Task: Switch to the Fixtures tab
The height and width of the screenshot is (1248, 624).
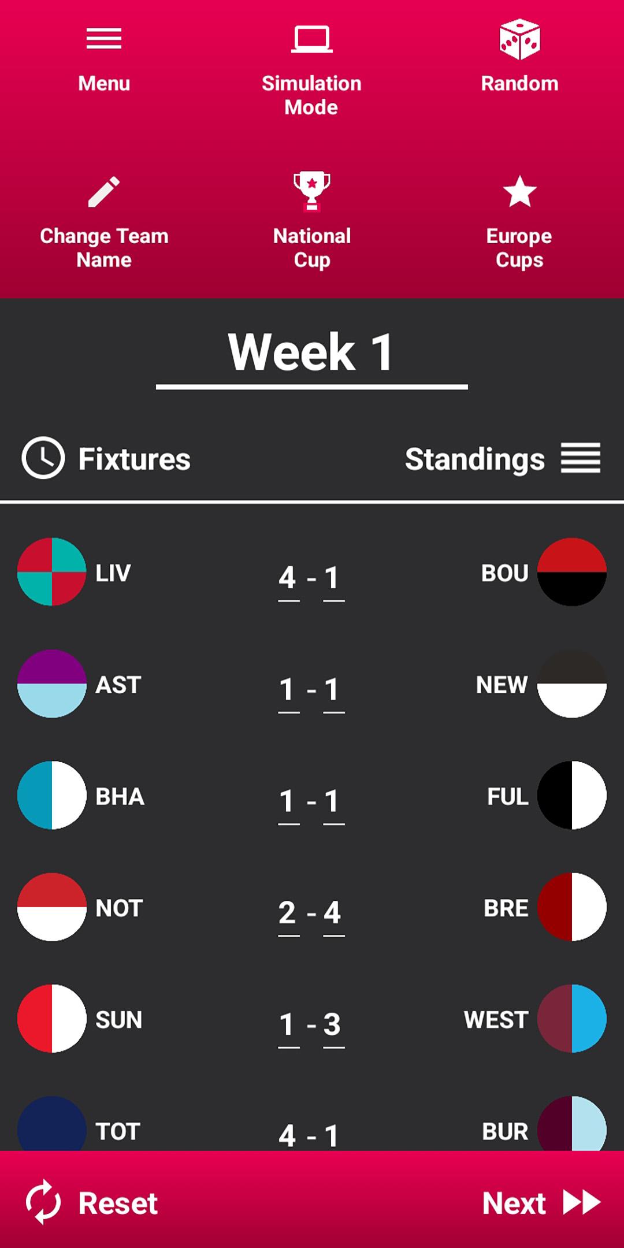Action: point(134,459)
